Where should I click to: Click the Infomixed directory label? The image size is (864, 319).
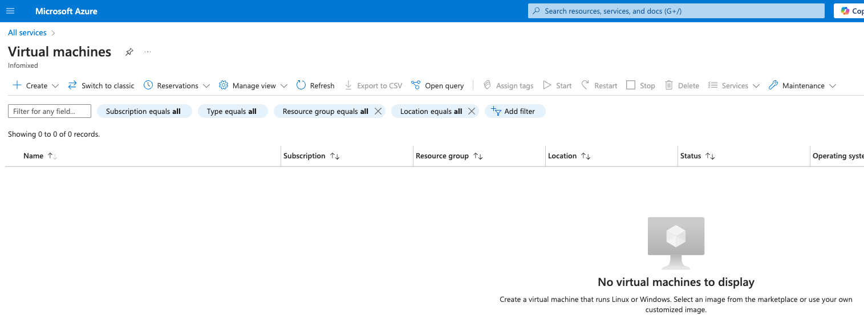click(23, 66)
